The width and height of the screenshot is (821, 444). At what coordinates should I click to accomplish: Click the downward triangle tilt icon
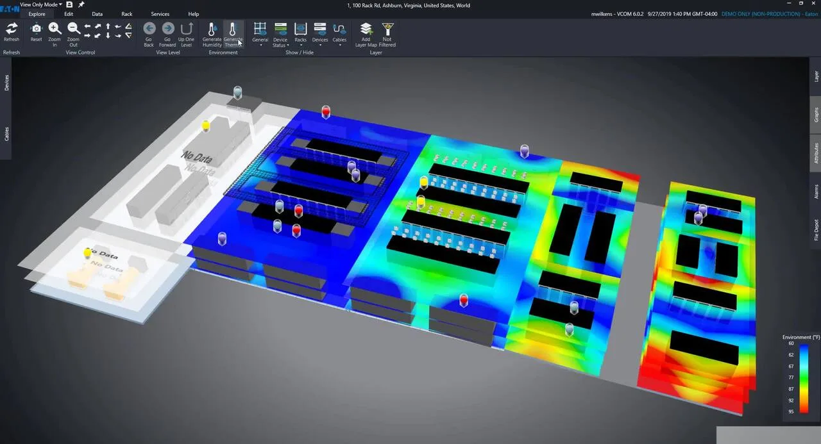click(128, 35)
